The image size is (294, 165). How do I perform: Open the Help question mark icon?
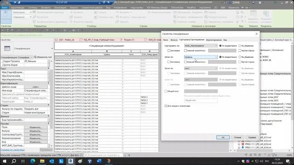point(260,2)
